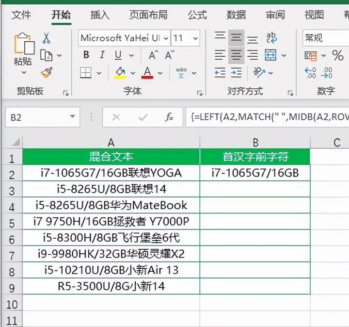Open the font name dropdown
Image resolution: width=349 pixels, height=327 pixels.
[x=166, y=38]
